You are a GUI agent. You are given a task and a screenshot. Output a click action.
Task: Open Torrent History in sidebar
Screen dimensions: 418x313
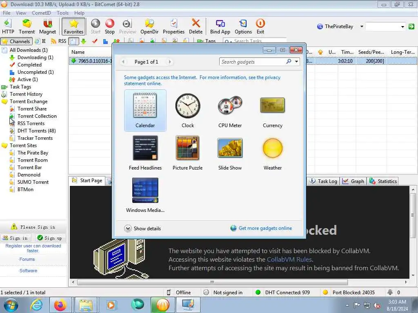tap(26, 94)
